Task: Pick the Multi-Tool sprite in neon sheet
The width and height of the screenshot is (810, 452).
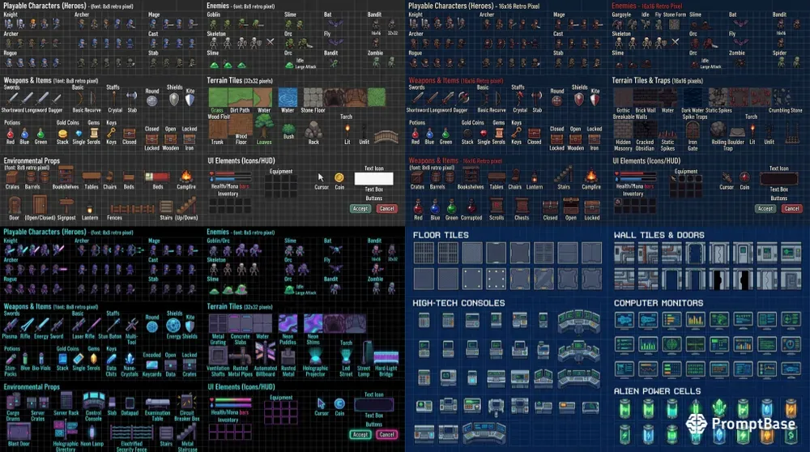Action: tap(132, 325)
